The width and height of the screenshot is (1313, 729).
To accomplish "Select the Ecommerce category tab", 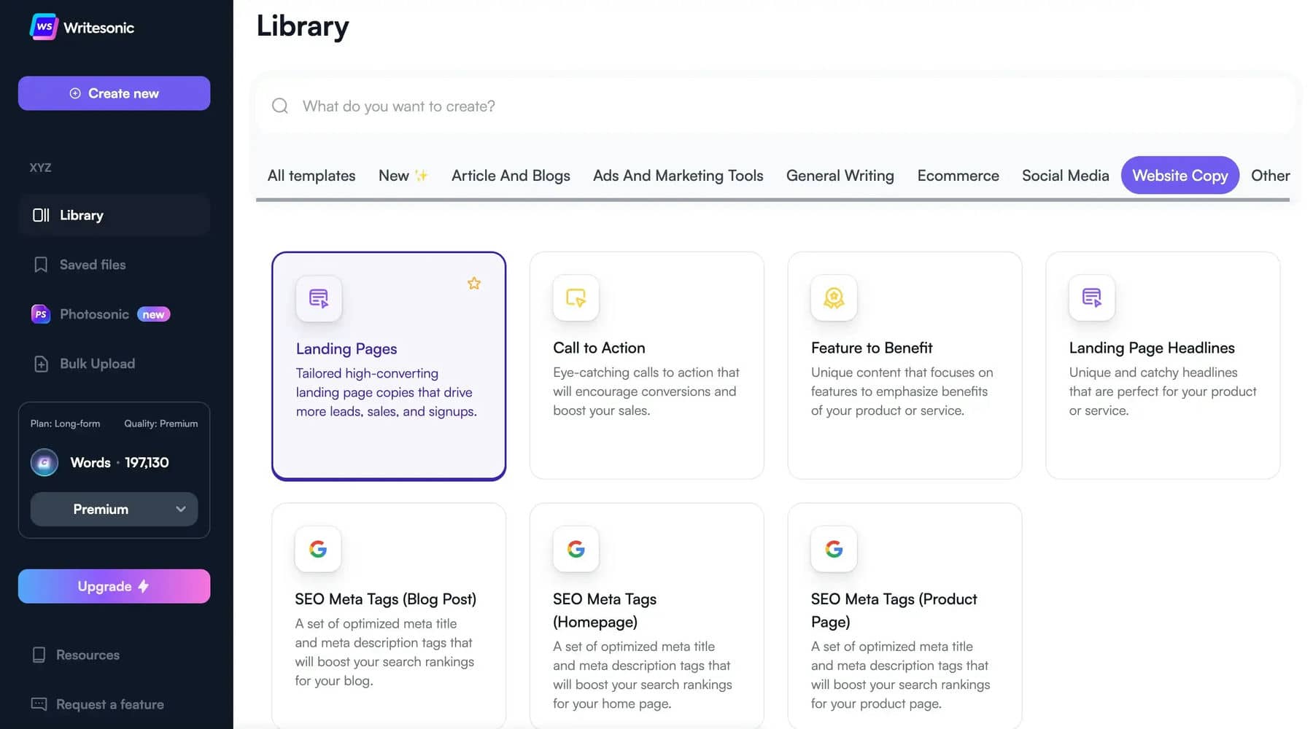I will [x=958, y=175].
